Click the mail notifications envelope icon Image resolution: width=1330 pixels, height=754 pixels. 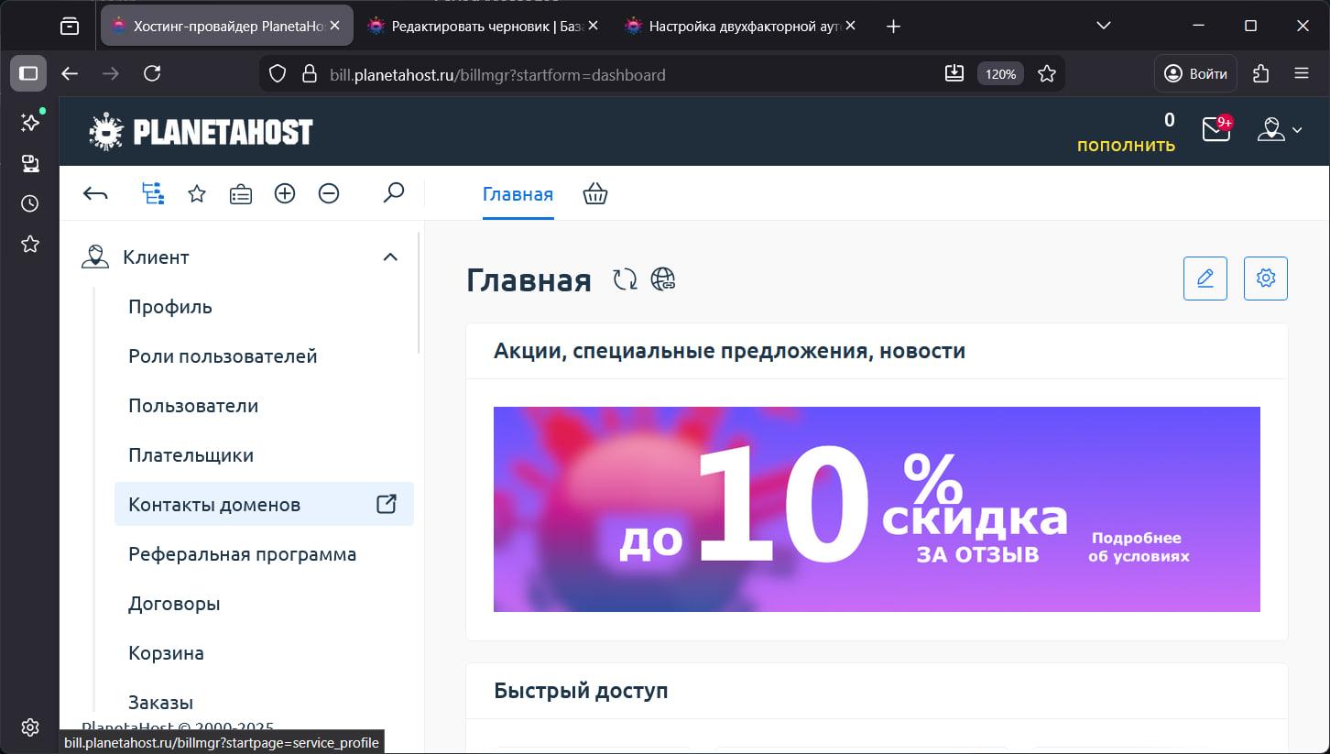(1214, 131)
